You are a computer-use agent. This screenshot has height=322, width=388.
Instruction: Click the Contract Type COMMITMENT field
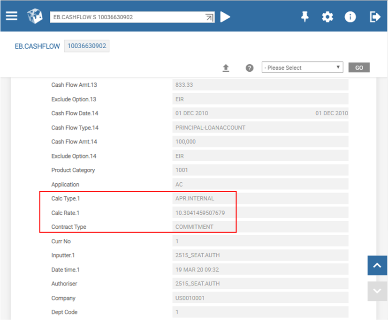click(260, 227)
